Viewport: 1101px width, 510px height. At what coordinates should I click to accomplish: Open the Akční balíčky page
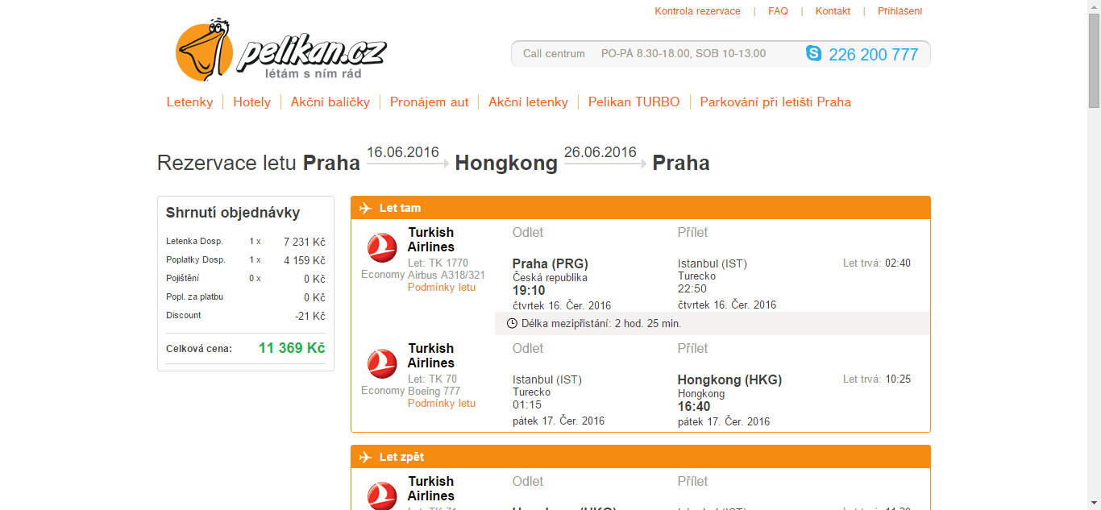330,102
